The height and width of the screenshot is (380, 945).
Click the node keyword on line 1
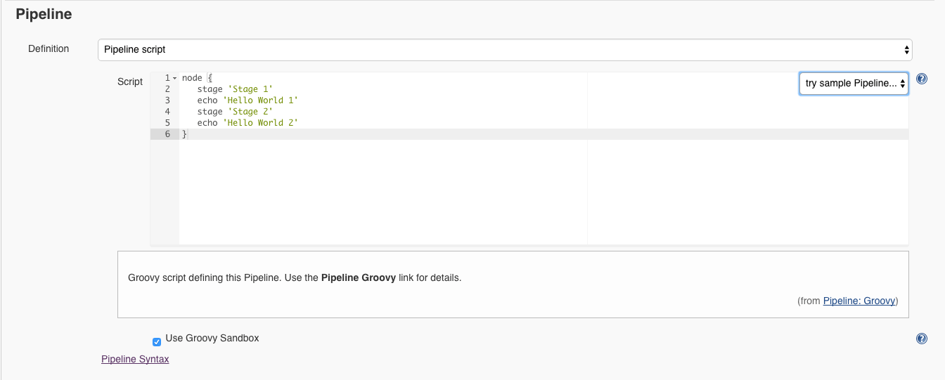191,78
